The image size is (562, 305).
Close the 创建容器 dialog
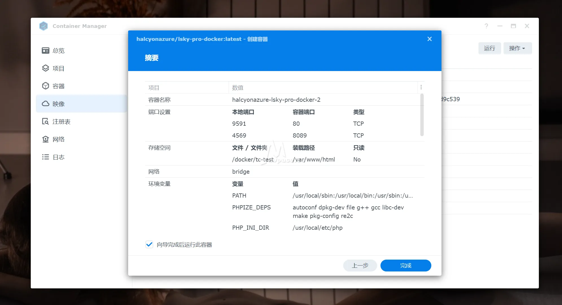[x=429, y=39]
